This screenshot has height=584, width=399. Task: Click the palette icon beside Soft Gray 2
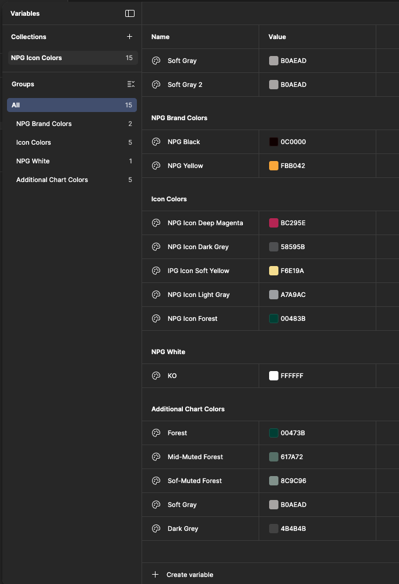tap(156, 85)
